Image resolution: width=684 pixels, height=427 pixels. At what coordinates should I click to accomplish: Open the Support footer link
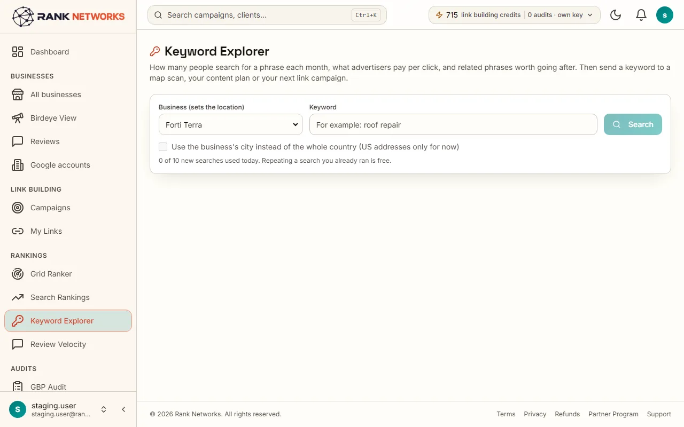tap(659, 414)
